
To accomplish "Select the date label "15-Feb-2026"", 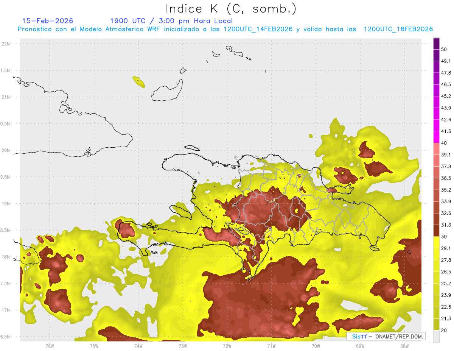I will click(x=48, y=21).
